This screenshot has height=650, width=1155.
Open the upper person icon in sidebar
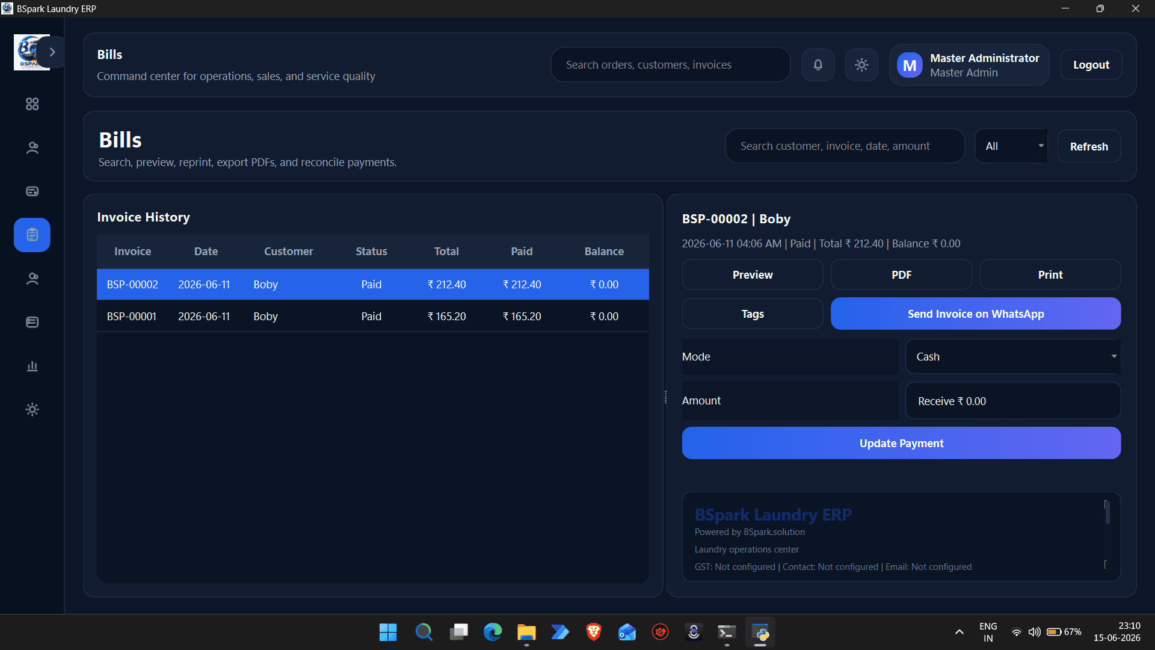pos(32,147)
